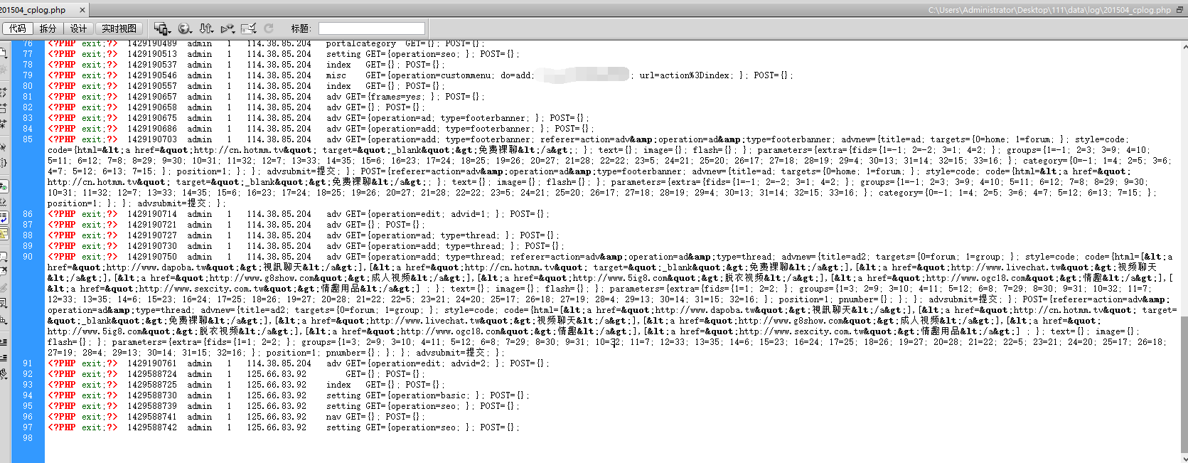Viewport: 1188px width, 463px height.
Task: Click the Move or Convert CSS icon
Action: tap(3, 320)
